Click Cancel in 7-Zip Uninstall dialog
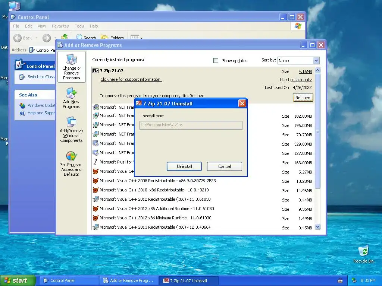Viewport: 382px width, 286px height. point(224,166)
